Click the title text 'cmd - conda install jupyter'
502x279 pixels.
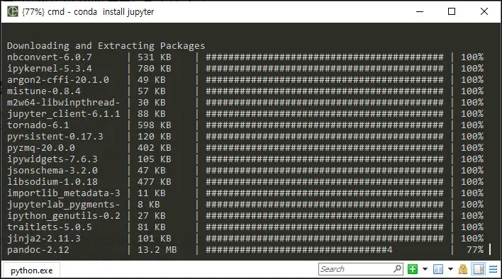(x=101, y=12)
